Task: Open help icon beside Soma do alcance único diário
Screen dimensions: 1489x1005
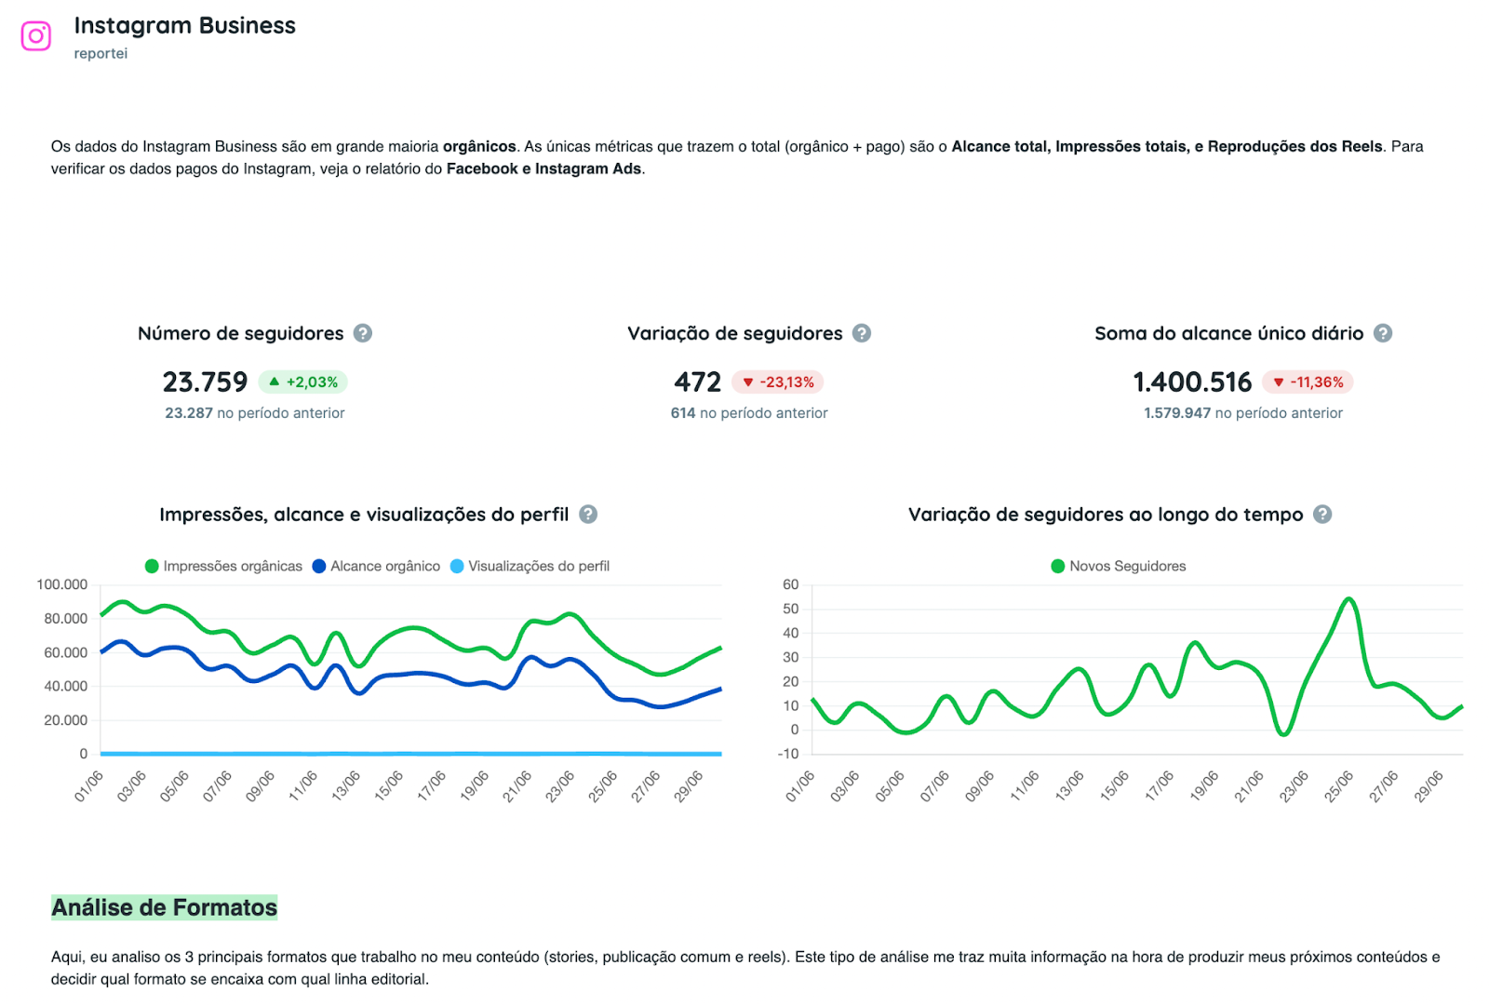Action: point(1383,333)
